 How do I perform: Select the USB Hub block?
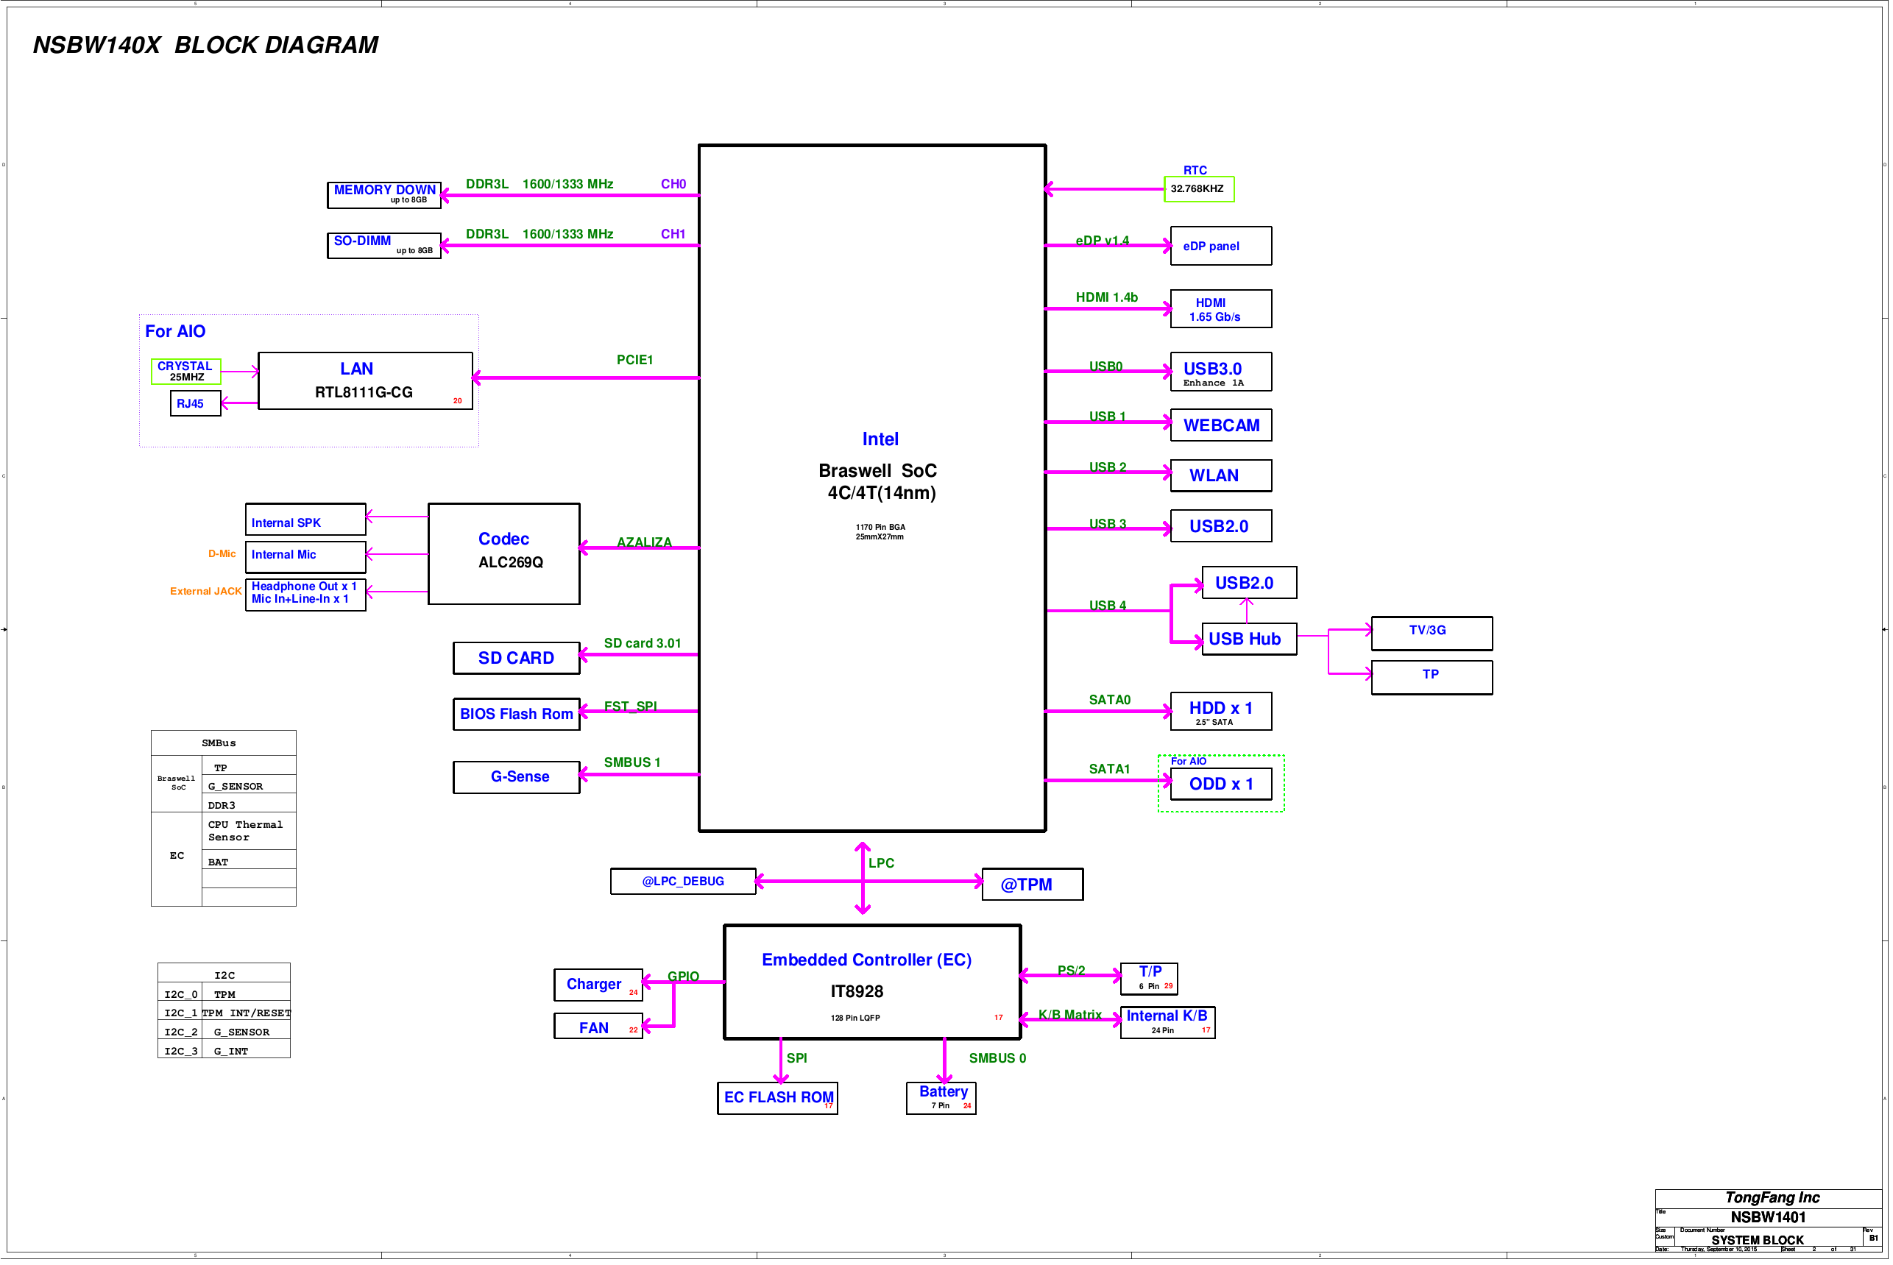[x=1250, y=639]
